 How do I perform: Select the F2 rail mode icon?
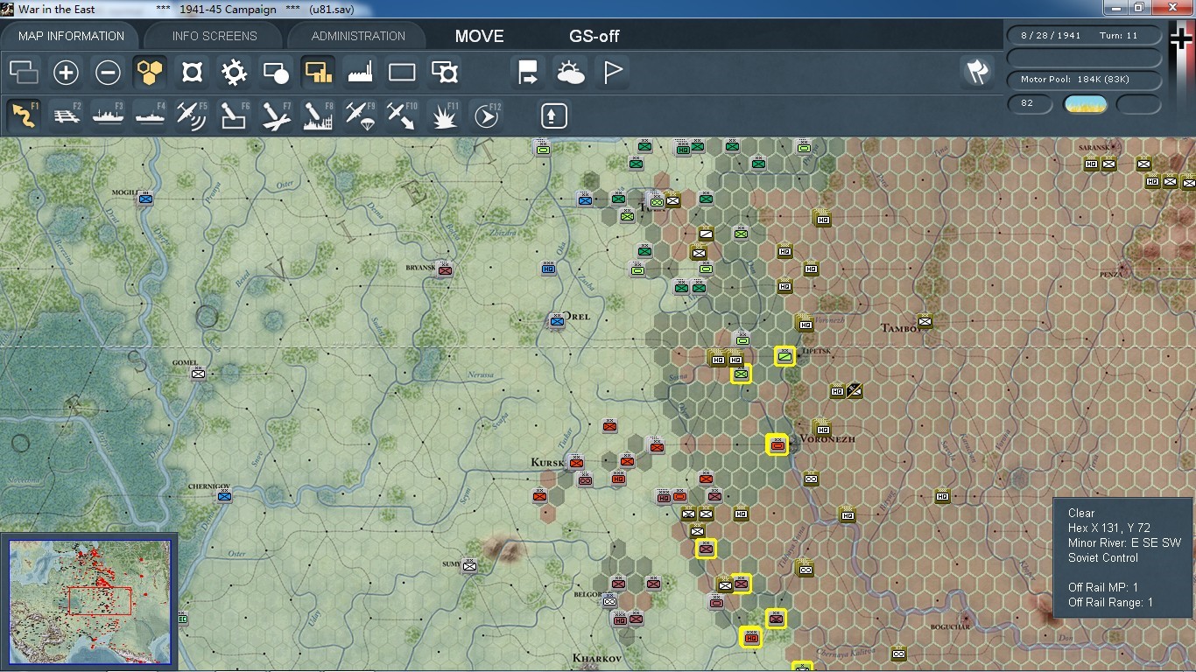67,115
